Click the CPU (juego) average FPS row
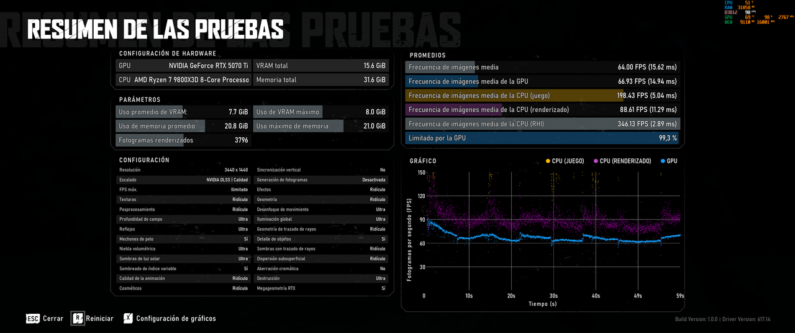795x333 pixels. 542,96
